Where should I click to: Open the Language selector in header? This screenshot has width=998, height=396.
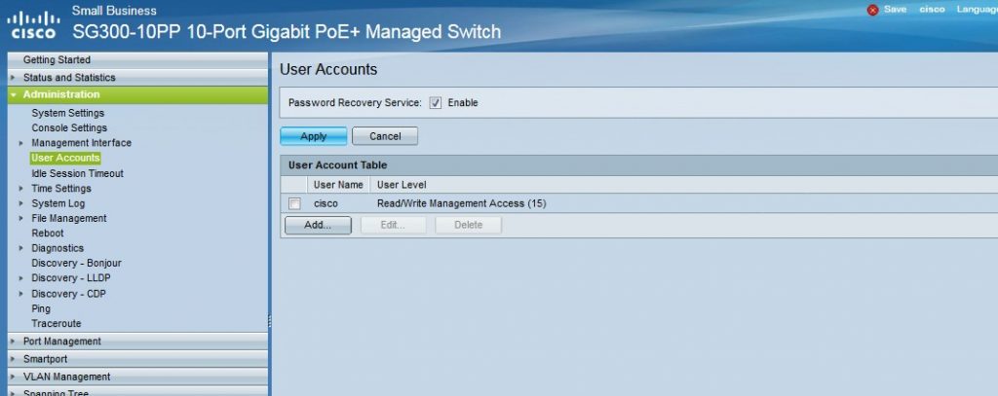977,10
